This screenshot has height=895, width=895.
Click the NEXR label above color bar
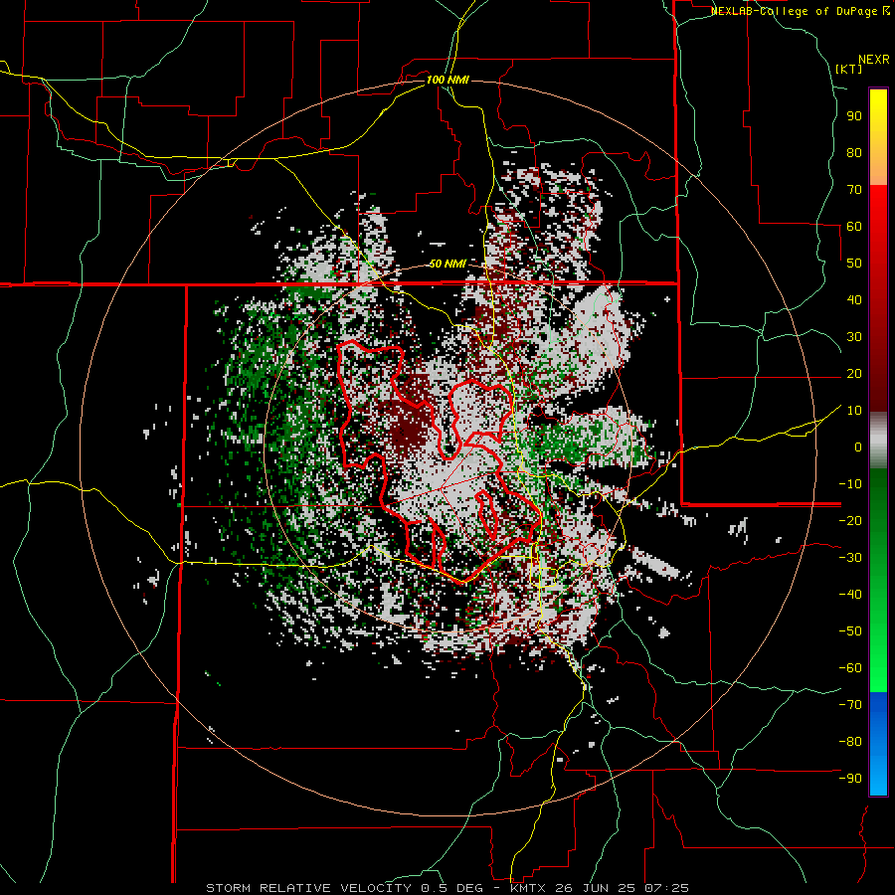[x=873, y=60]
